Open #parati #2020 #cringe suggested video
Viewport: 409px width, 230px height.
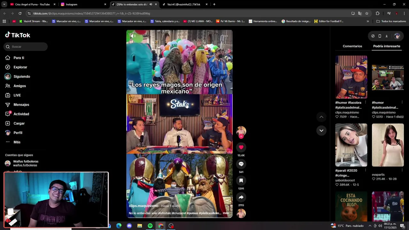pos(351,145)
